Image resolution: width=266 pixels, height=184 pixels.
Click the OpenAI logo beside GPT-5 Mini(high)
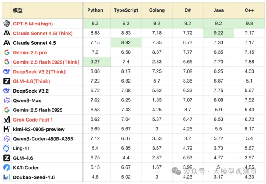click(7, 24)
